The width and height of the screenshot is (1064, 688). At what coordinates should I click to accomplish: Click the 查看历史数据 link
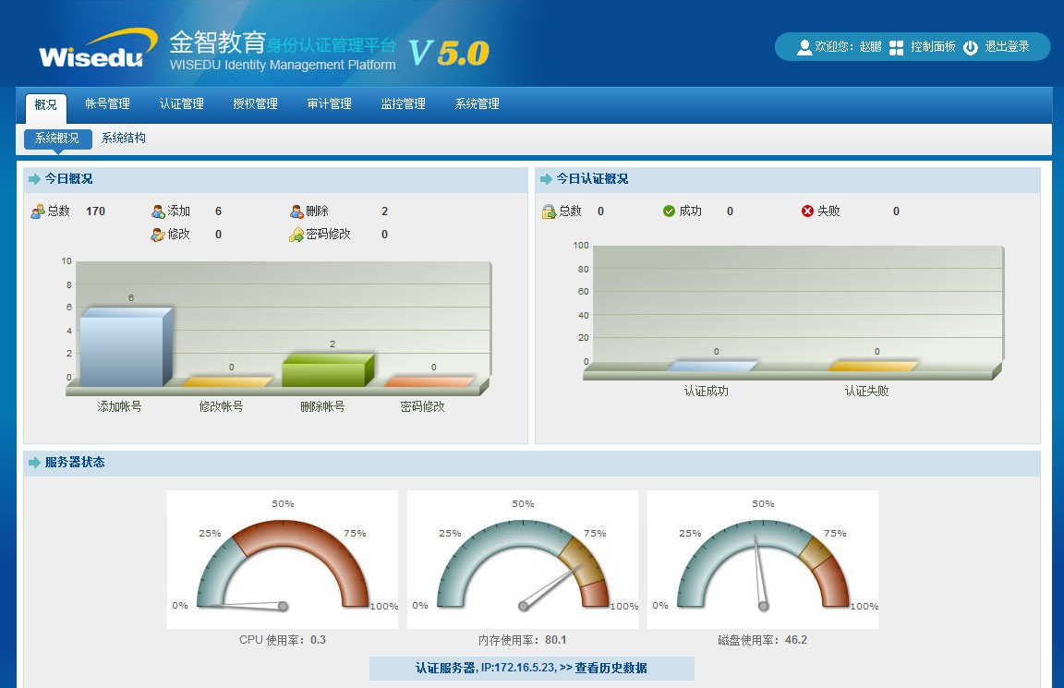point(610,668)
